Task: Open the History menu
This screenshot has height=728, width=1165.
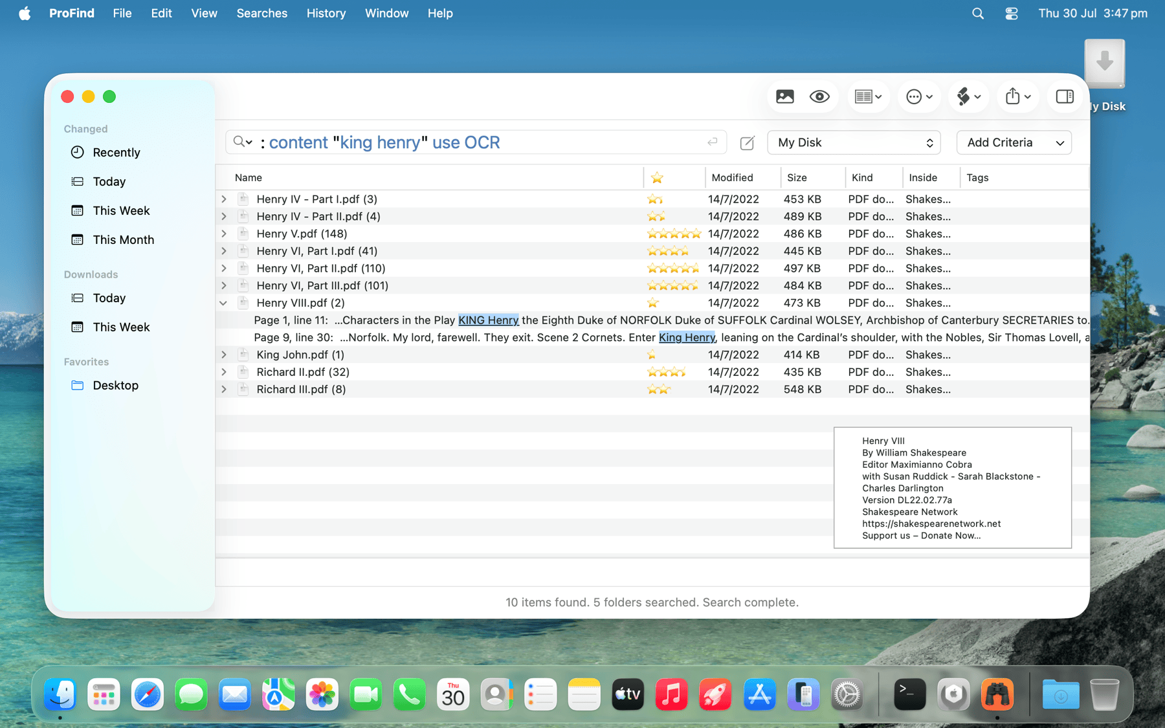Action: tap(326, 13)
